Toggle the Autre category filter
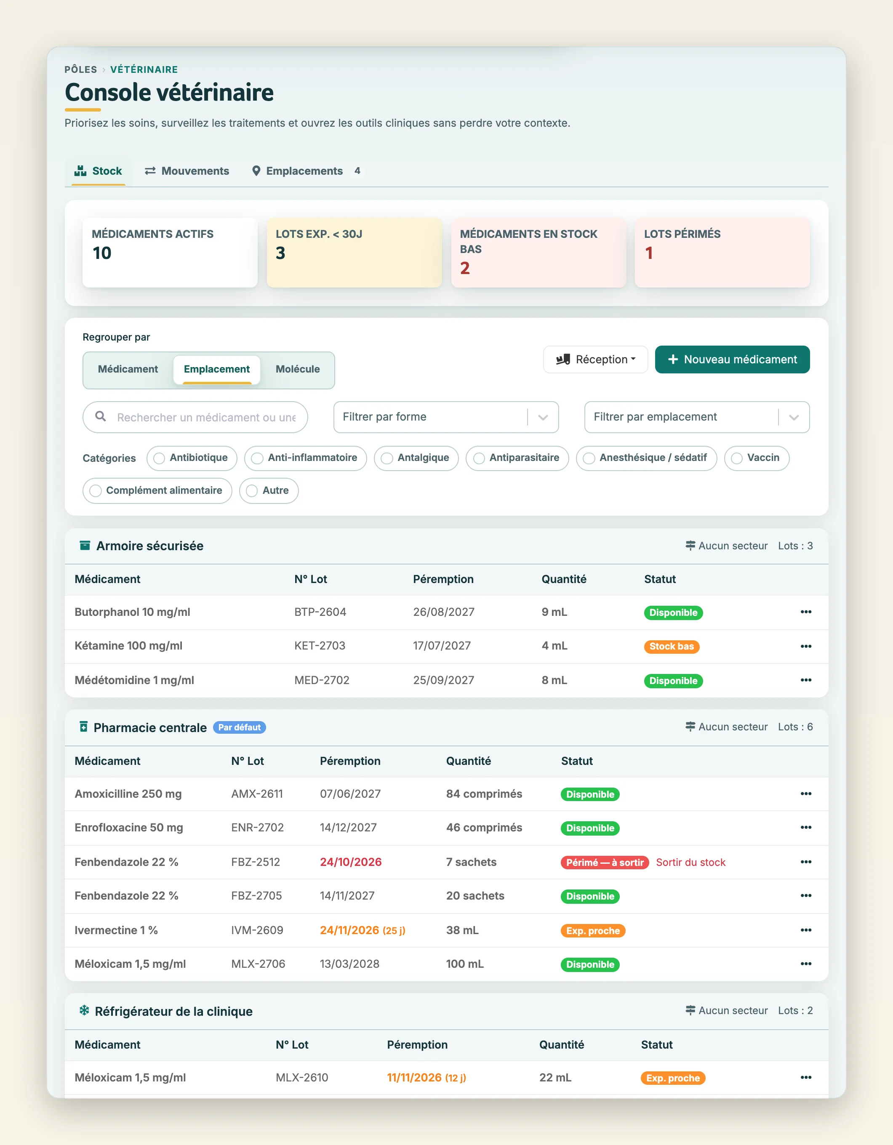Viewport: 893px width, 1145px height. click(269, 491)
